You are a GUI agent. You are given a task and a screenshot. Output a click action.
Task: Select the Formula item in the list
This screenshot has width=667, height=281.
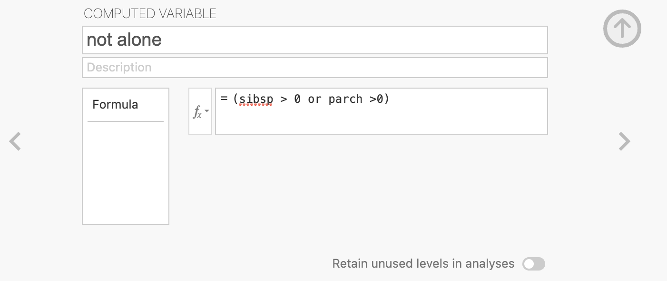tap(115, 104)
